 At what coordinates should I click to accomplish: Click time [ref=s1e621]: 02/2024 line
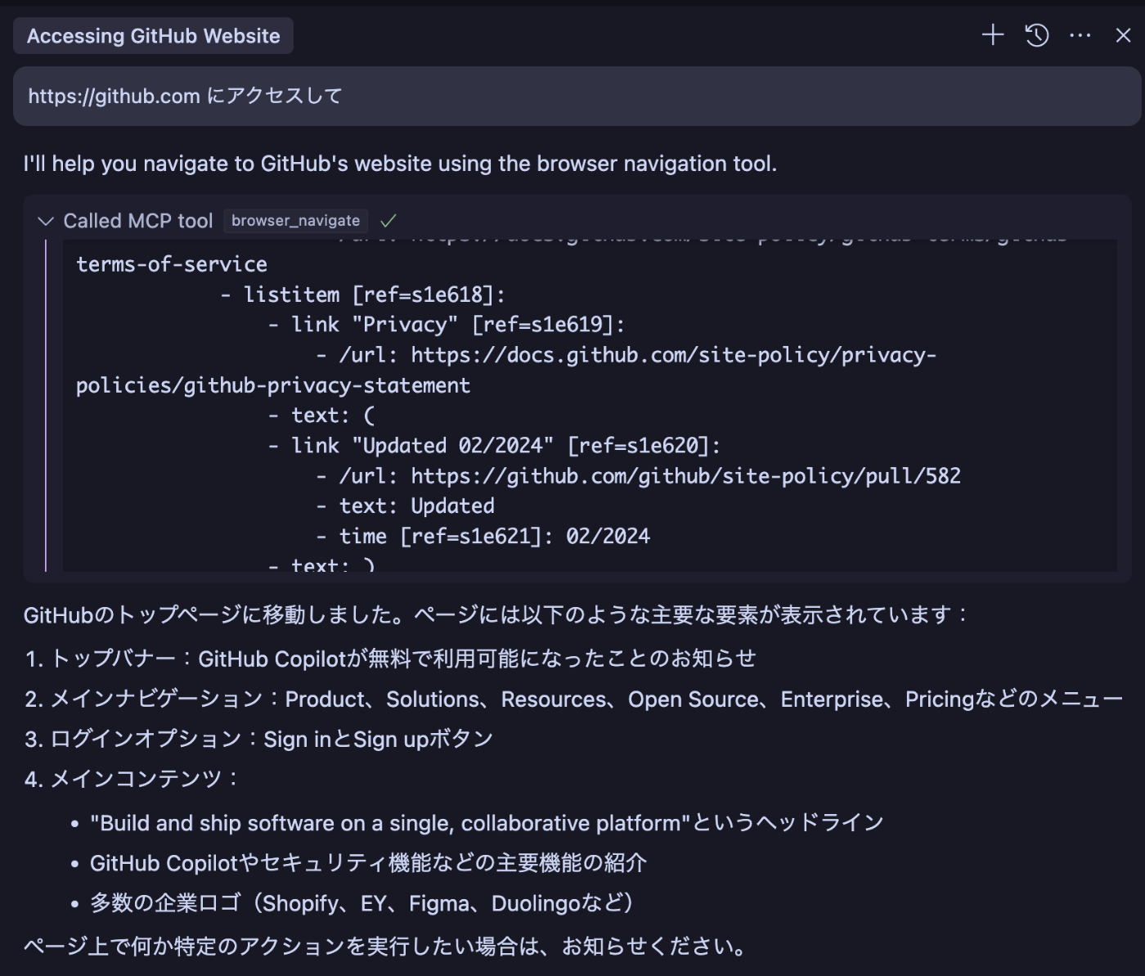483,537
